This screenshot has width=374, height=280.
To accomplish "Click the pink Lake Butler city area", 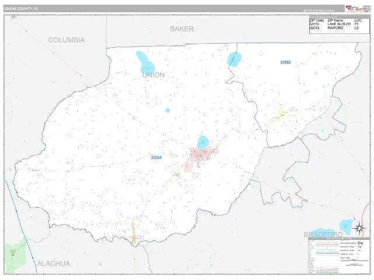I will click(x=202, y=154).
